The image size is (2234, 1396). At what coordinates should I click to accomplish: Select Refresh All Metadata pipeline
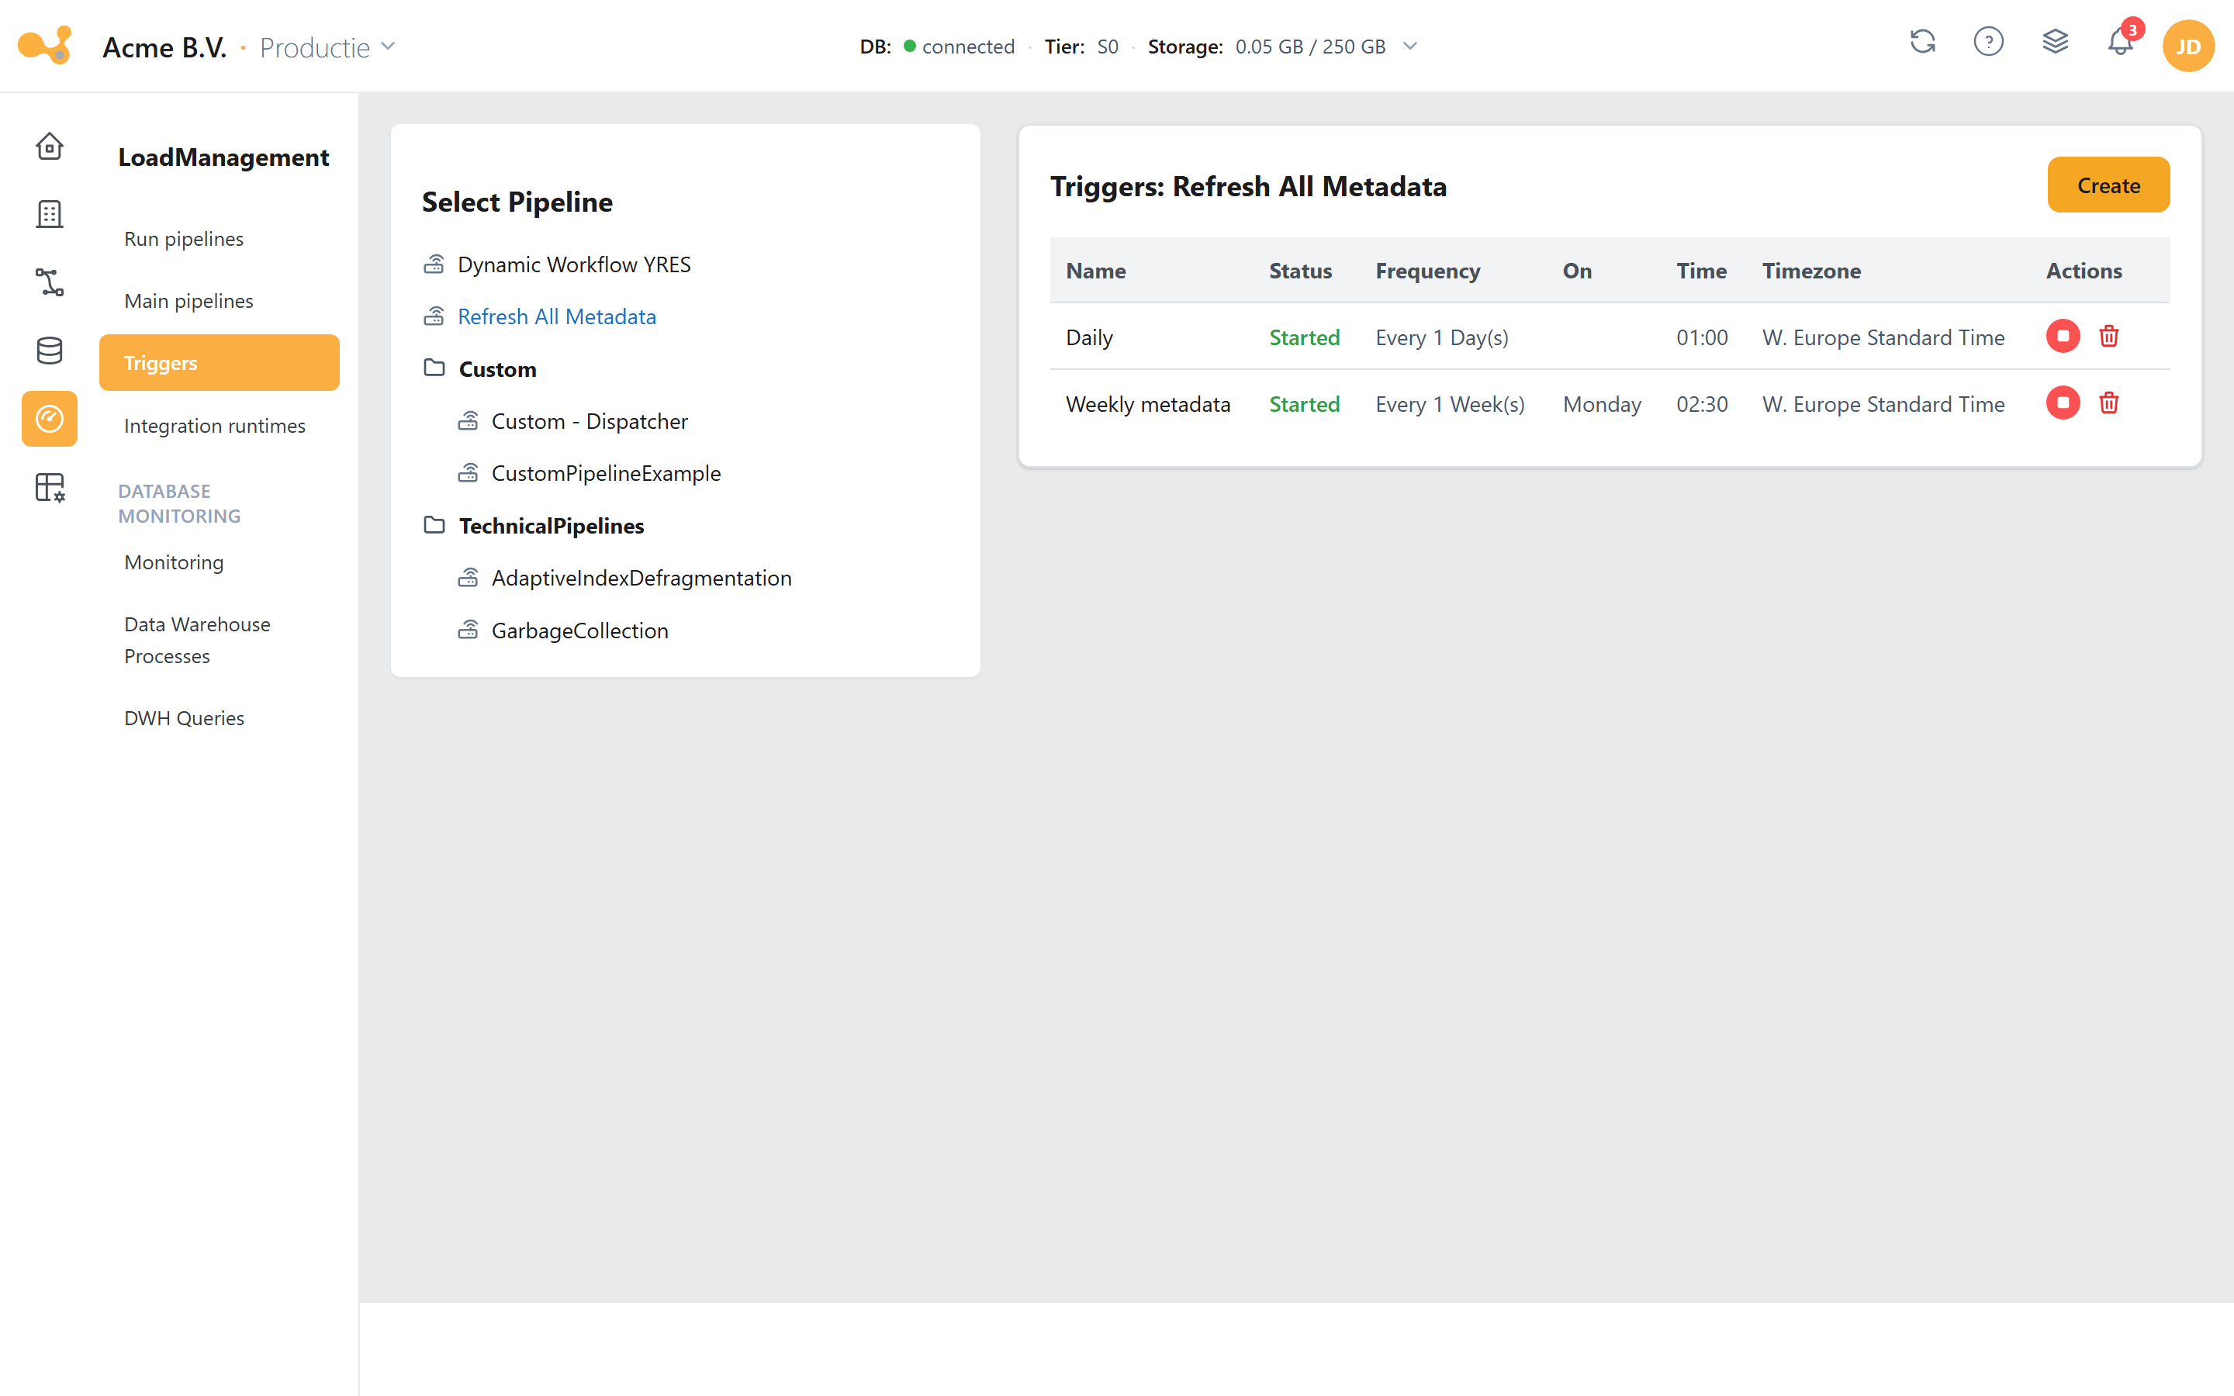click(557, 316)
